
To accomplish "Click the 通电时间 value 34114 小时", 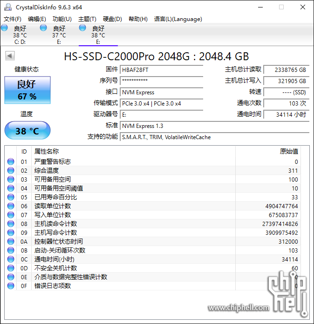I will pyautogui.click(x=287, y=114).
